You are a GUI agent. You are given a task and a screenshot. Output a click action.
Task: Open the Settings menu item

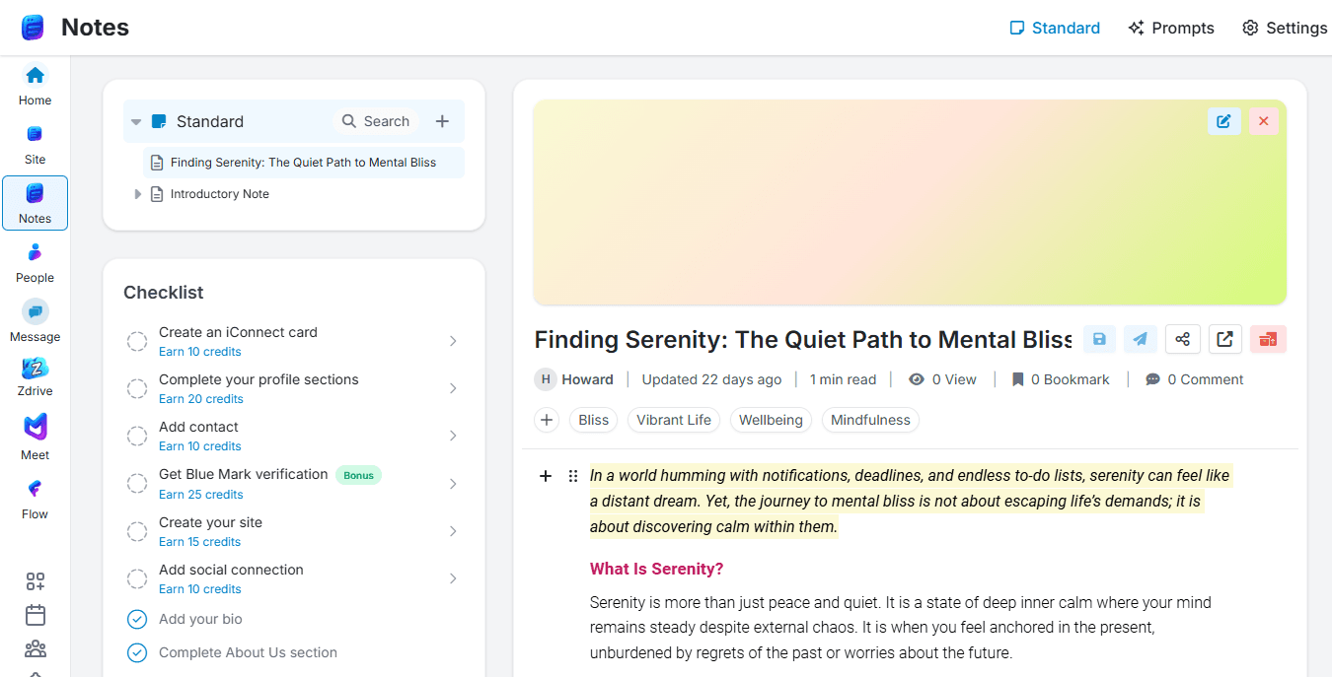coord(1284,28)
